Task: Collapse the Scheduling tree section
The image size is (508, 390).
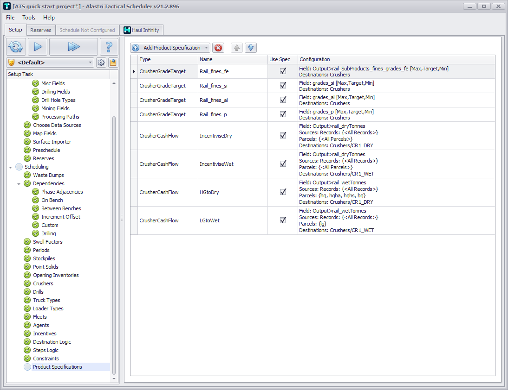Action: [11, 167]
